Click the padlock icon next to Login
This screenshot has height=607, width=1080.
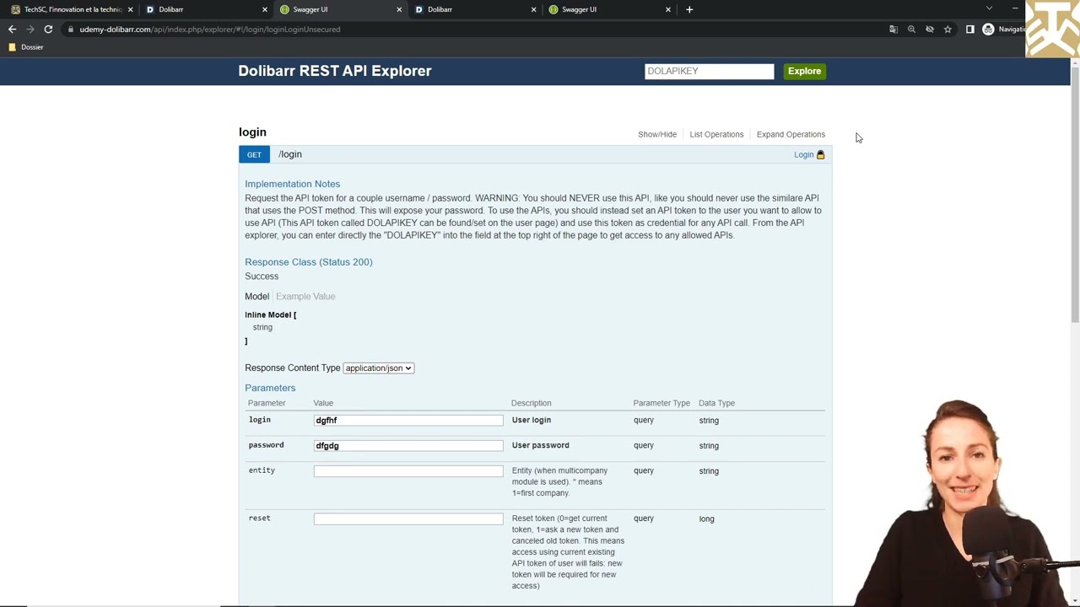(x=820, y=154)
